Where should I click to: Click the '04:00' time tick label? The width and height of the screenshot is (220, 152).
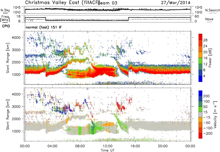coord(52,146)
